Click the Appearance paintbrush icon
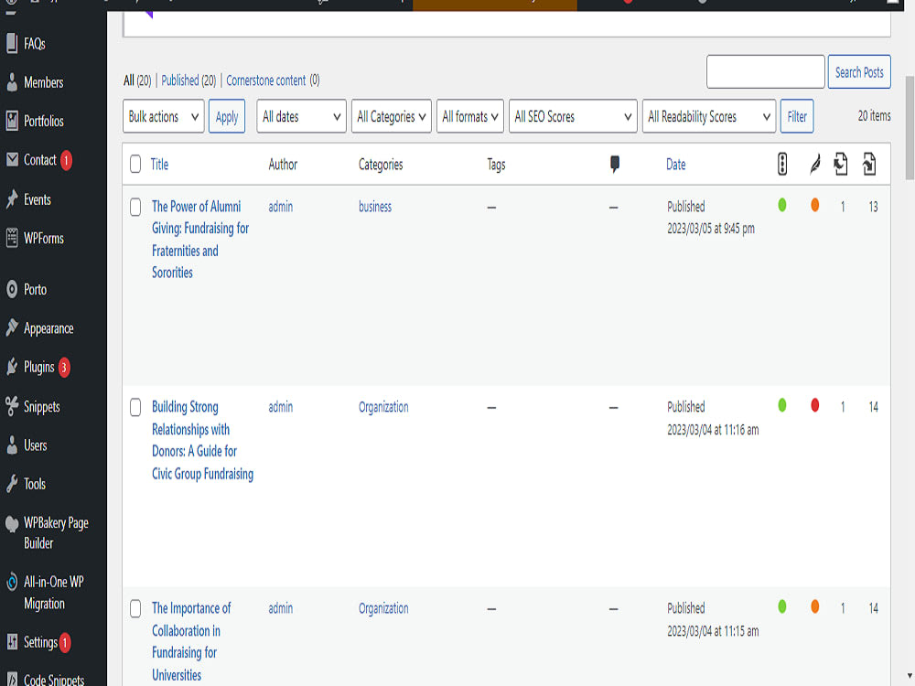Image resolution: width=915 pixels, height=686 pixels. pos(12,327)
